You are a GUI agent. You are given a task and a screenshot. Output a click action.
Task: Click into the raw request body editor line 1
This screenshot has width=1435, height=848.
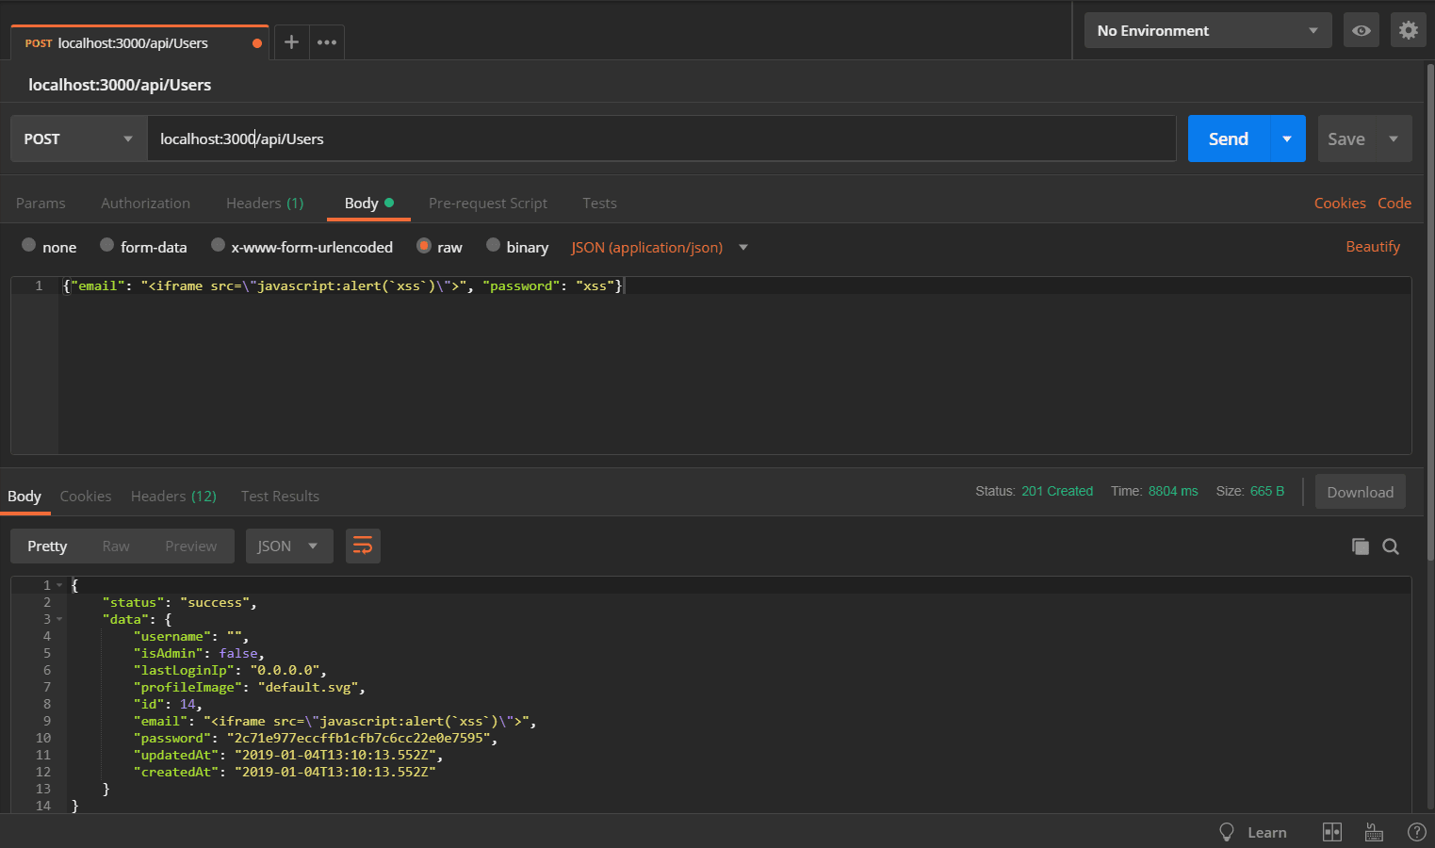pos(735,285)
